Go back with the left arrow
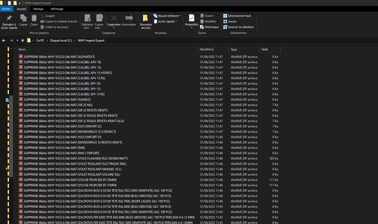 point(4,41)
